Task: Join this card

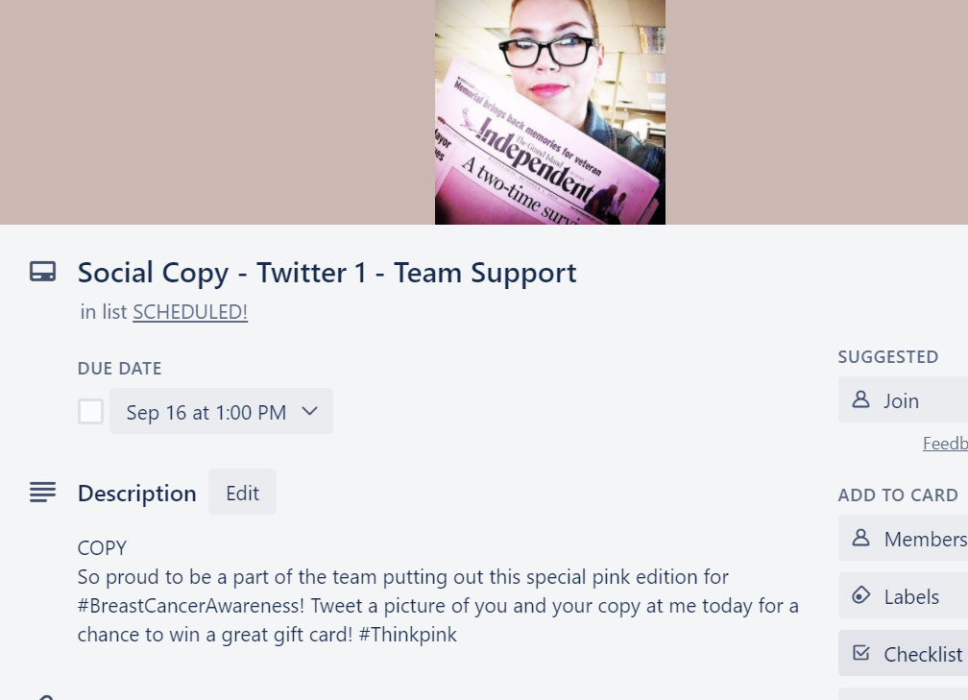Action: tap(903, 400)
